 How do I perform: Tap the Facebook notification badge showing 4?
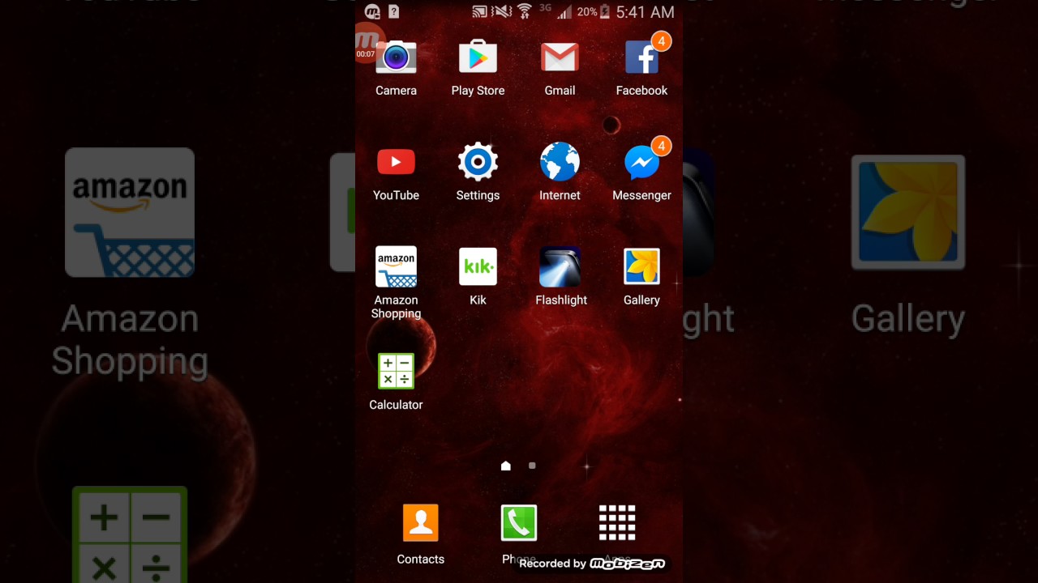(x=662, y=40)
